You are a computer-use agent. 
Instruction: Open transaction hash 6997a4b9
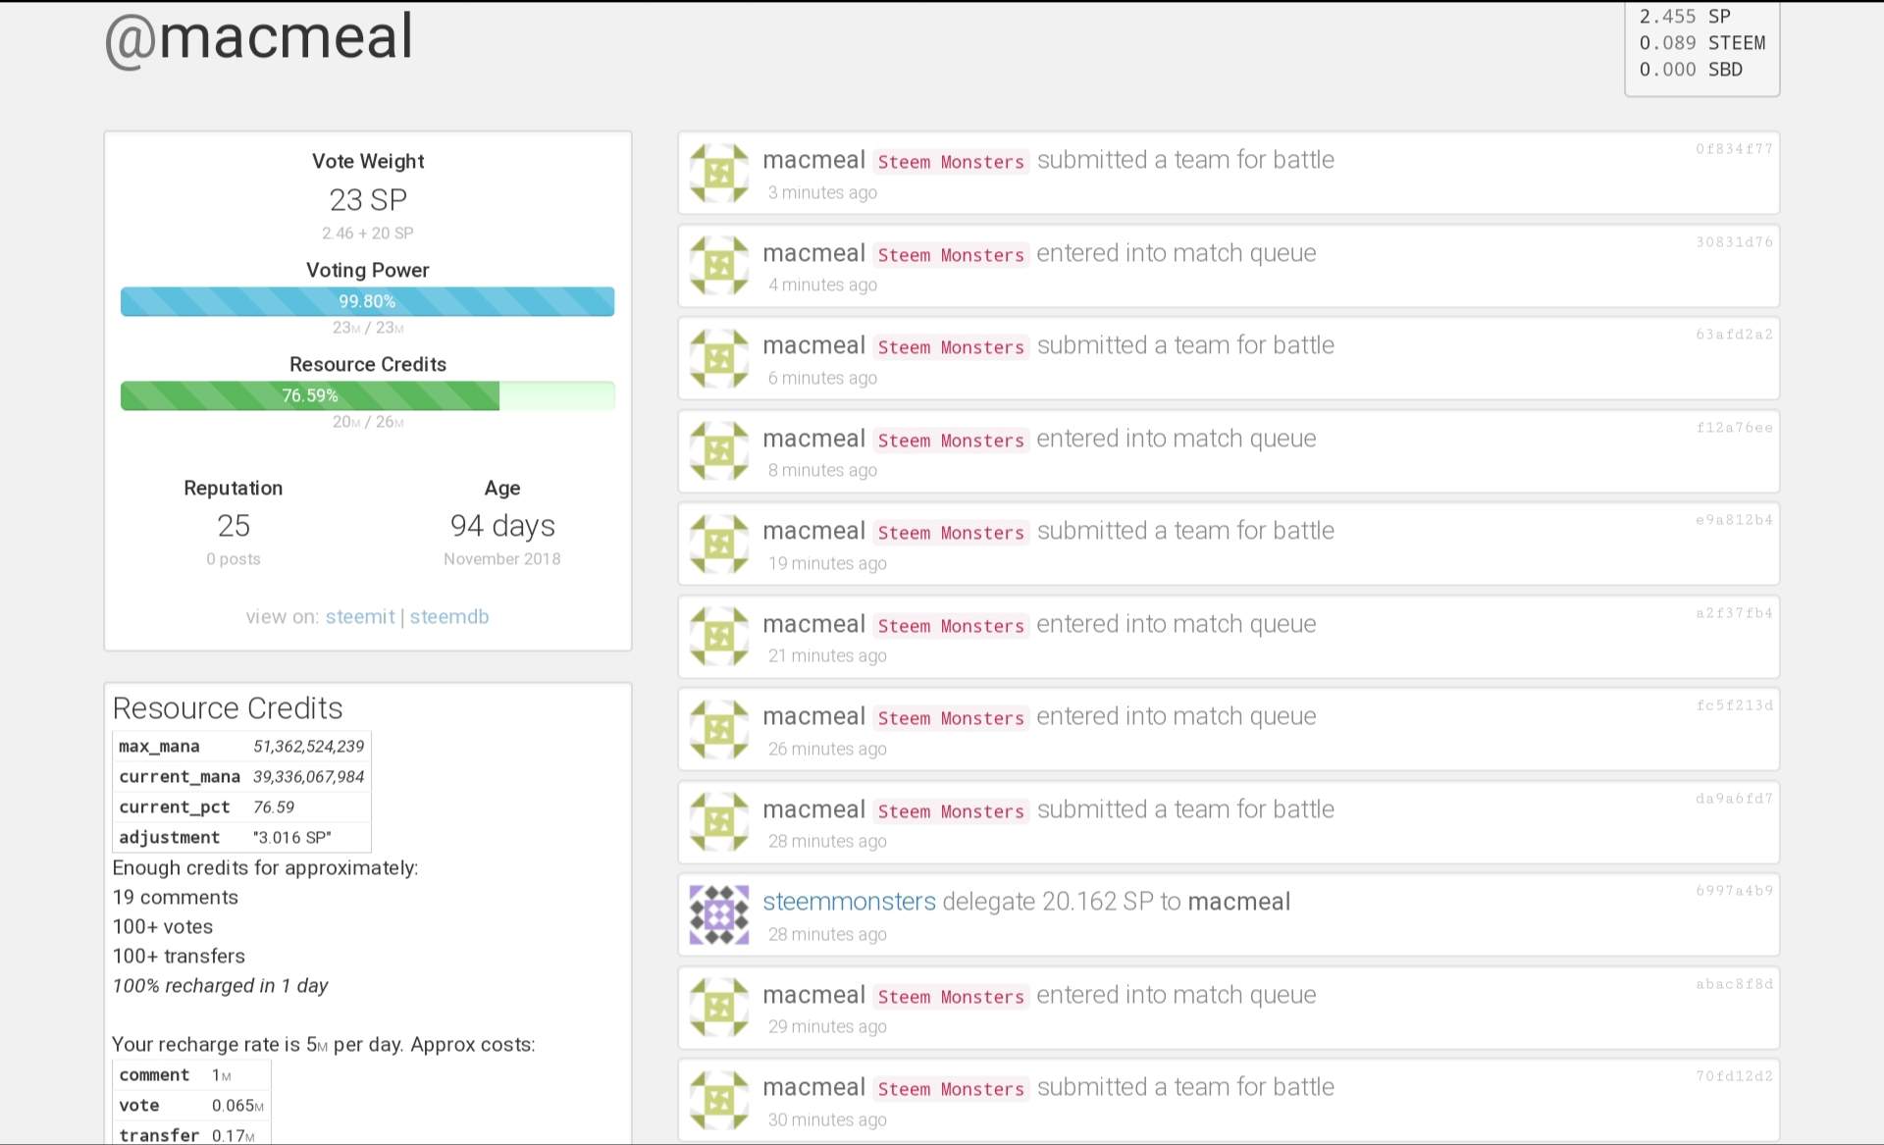(x=1734, y=891)
